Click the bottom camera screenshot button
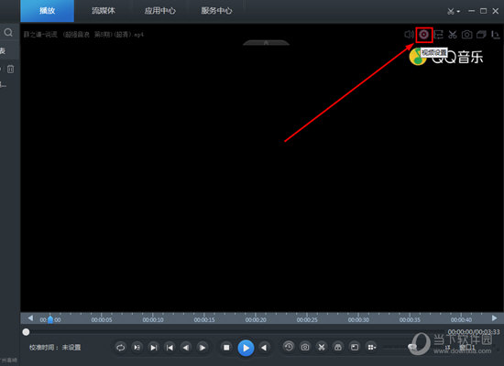The image size is (504, 366). point(305,347)
